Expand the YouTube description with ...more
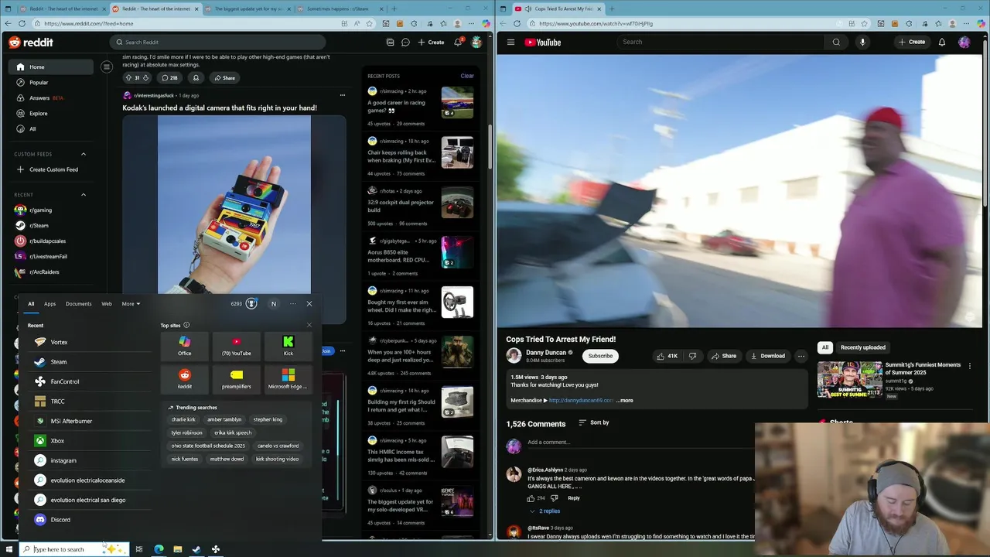This screenshot has height=557, width=990. tap(625, 401)
